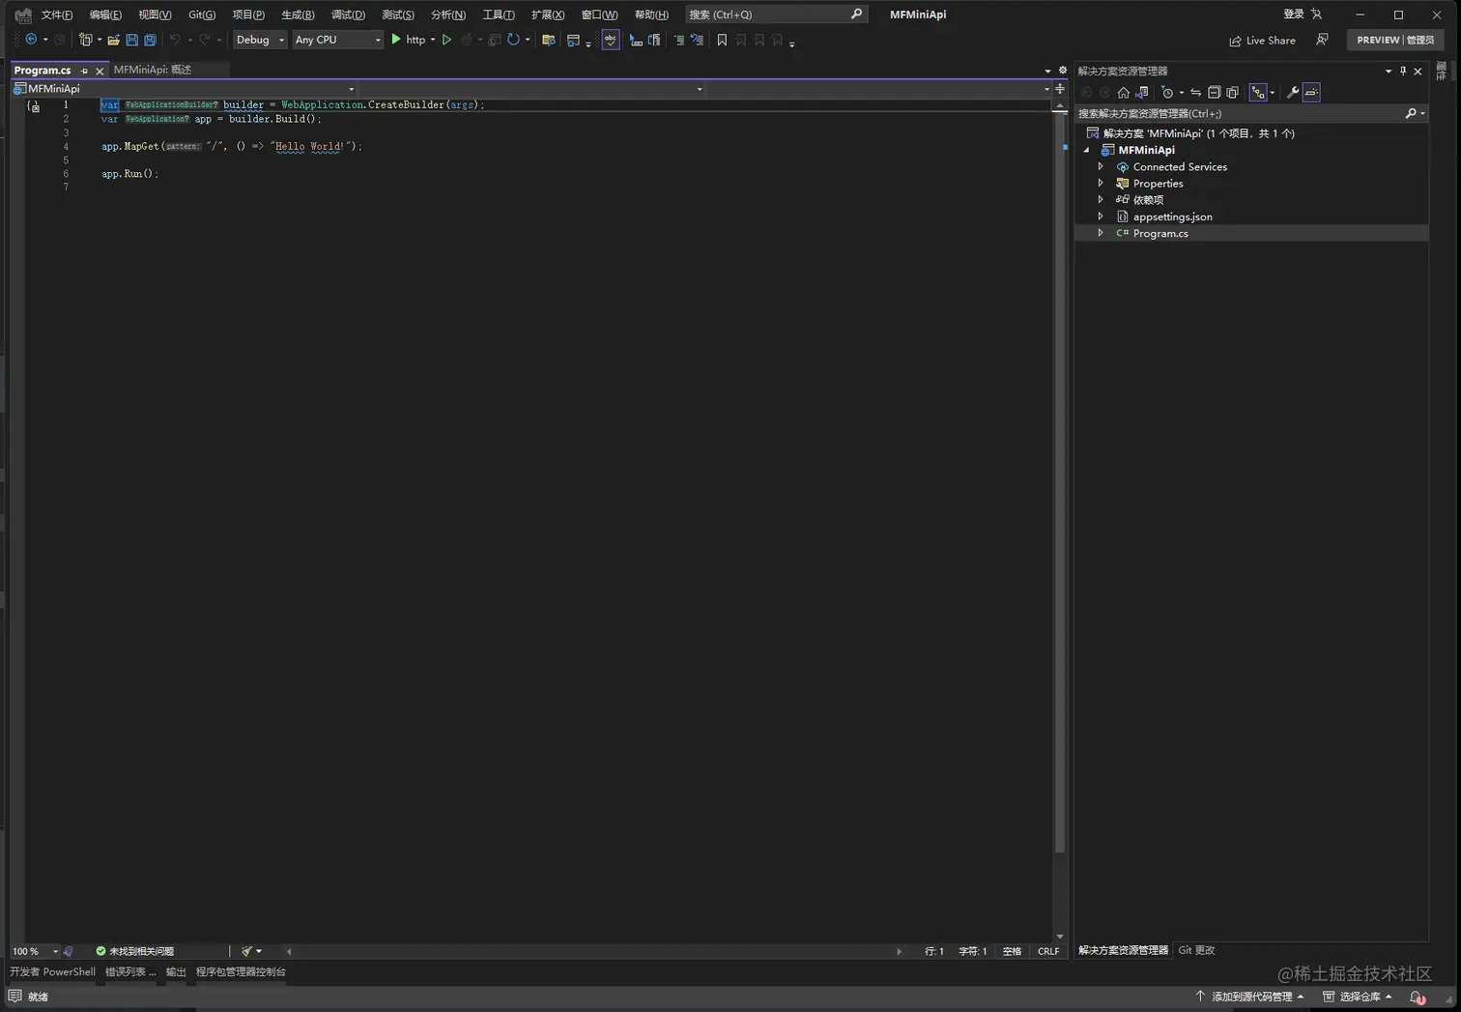
Task: Click the notifications bell in the status bar
Action: click(x=1417, y=997)
